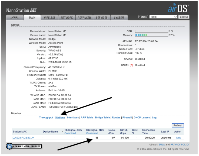199x156 pixels.
Task: Click the Genuine Product badge
Action: (24, 146)
